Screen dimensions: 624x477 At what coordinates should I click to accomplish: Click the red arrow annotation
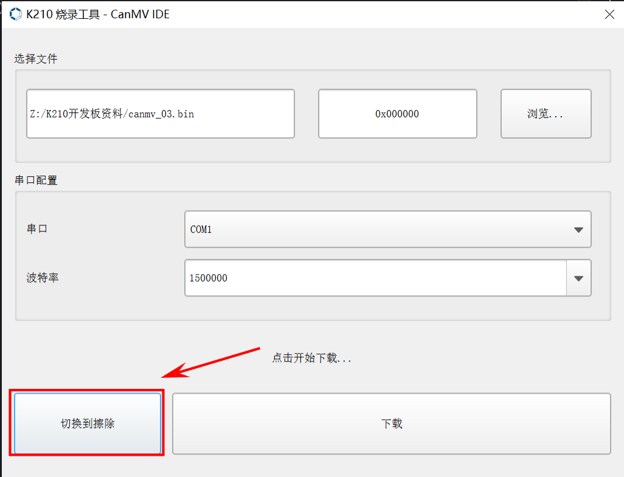point(213,362)
